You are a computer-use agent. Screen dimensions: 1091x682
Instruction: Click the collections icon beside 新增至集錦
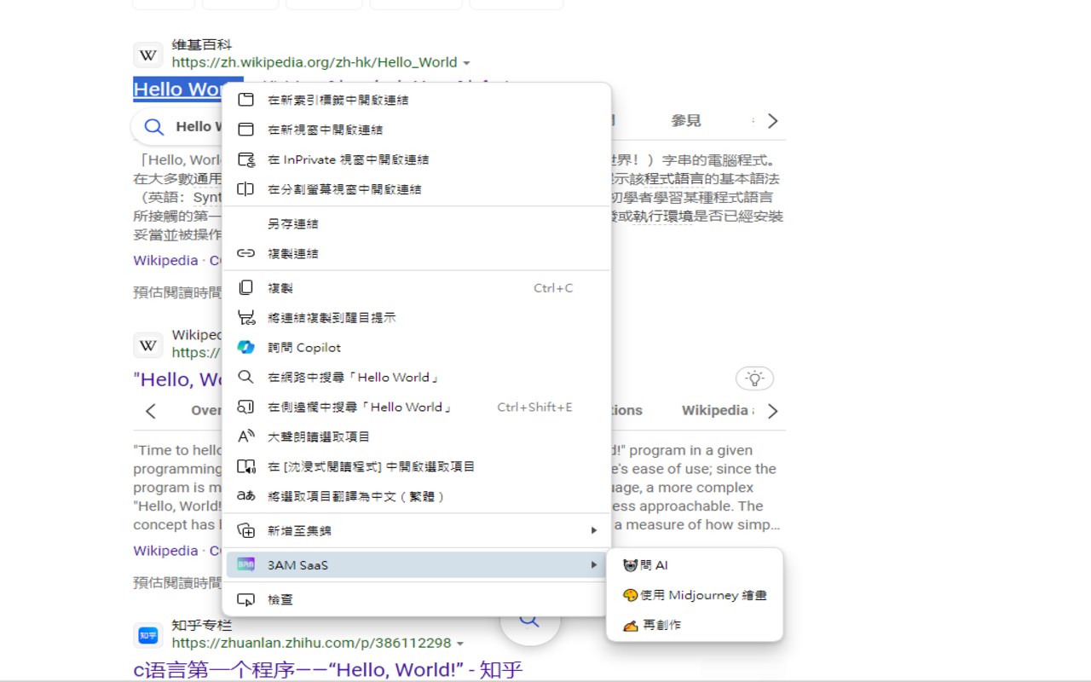(x=245, y=530)
